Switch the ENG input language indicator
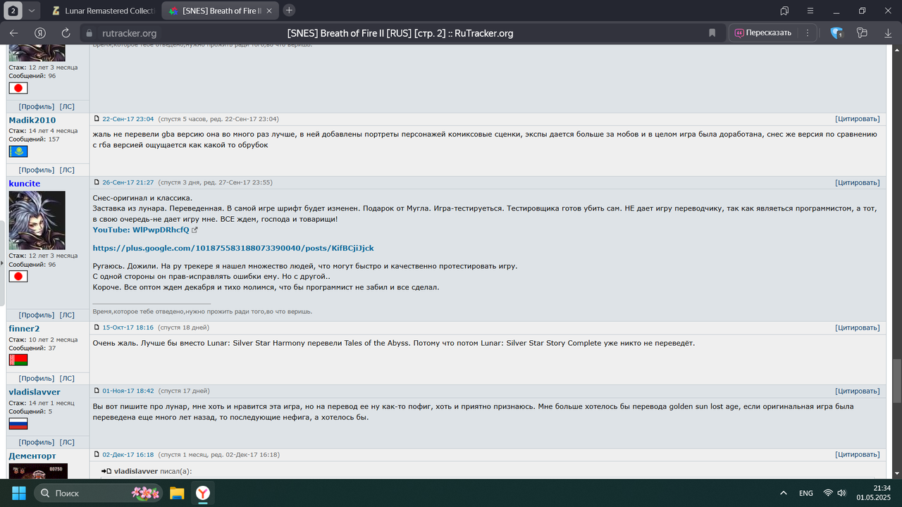Screen dimensions: 902x507 (x=806, y=493)
